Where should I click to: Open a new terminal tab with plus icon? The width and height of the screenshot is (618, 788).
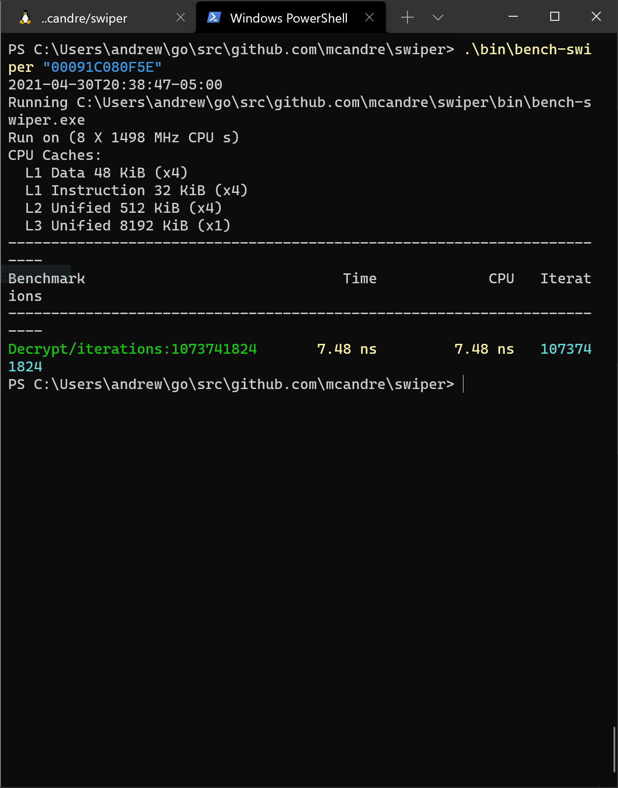[407, 17]
